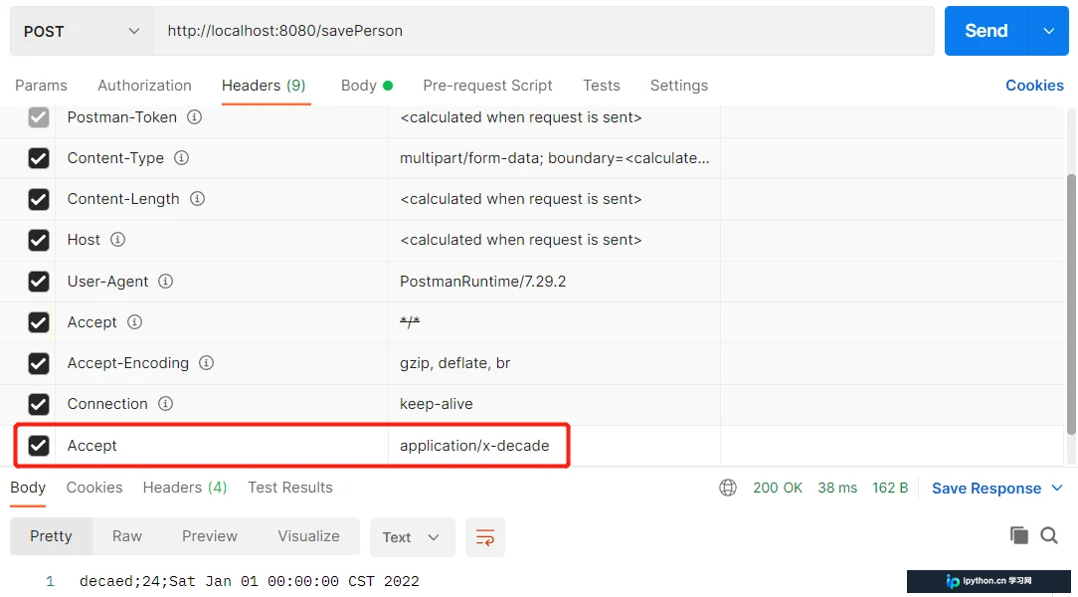Viewport: 1078px width, 597px height.
Task: Uncheck the User-Agent header checkbox
Action: (x=39, y=282)
